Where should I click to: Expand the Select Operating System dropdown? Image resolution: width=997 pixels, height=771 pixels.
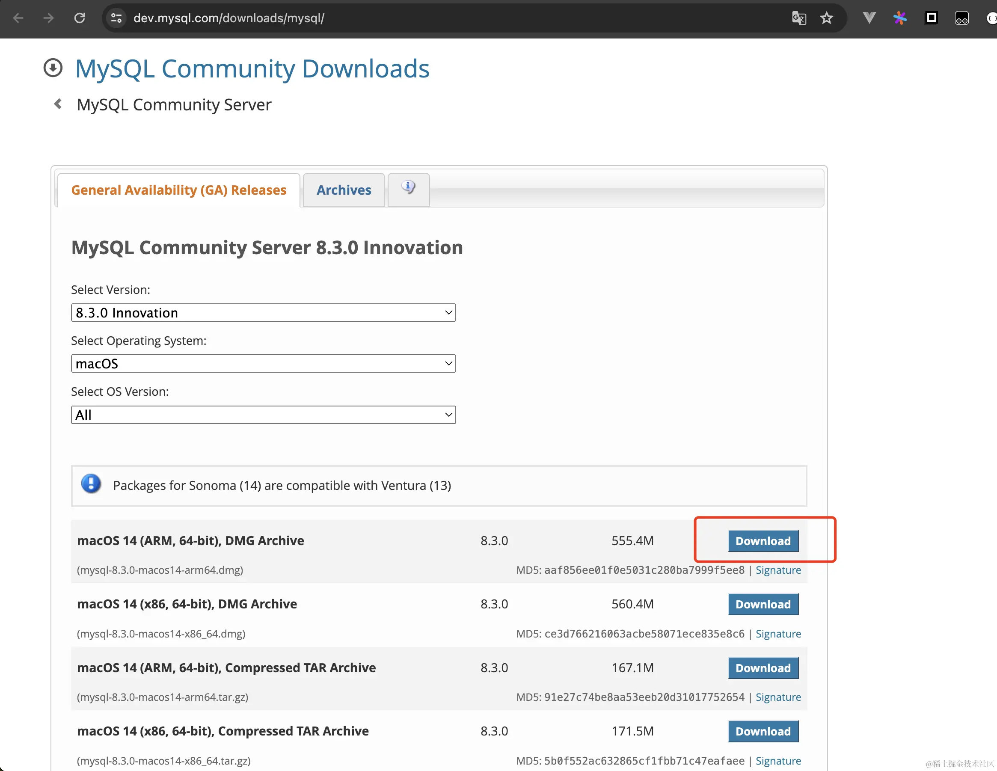click(x=263, y=364)
